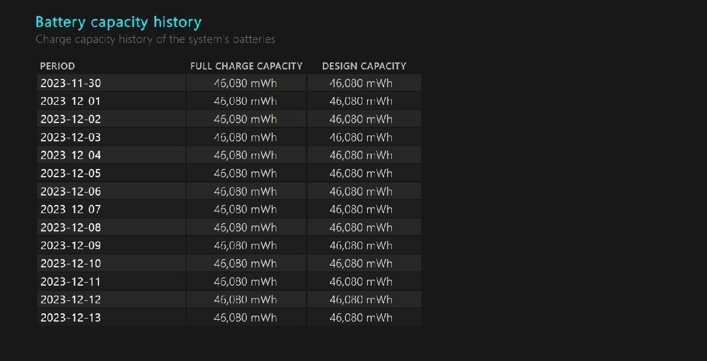Select the 2023-12-10 date row
This screenshot has width=707, height=361.
pos(71,263)
